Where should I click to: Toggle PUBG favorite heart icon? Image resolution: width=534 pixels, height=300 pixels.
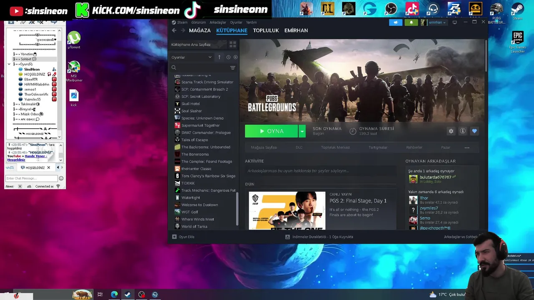(474, 131)
